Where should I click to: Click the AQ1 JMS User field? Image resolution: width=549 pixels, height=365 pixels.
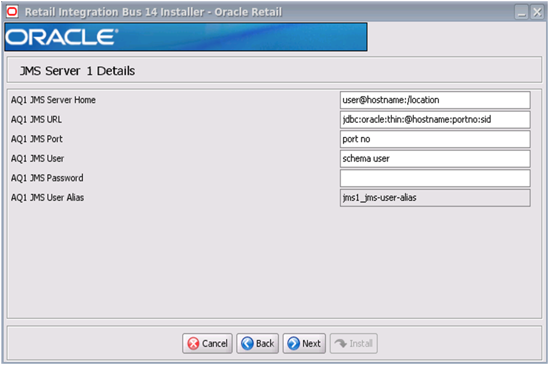tap(435, 159)
